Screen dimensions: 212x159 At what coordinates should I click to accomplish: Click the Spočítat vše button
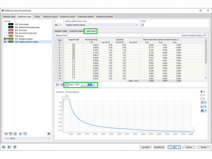point(159,147)
